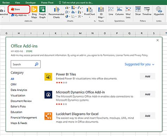Click the Lucidchart Diagrams icon
The width and height of the screenshot is (167, 136).
point(48,116)
